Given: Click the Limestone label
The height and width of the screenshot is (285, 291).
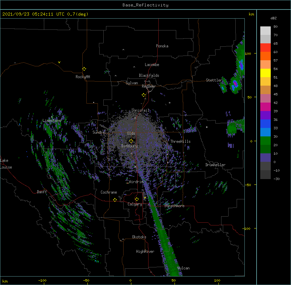Looking at the screenshot, I should pos(52,120).
